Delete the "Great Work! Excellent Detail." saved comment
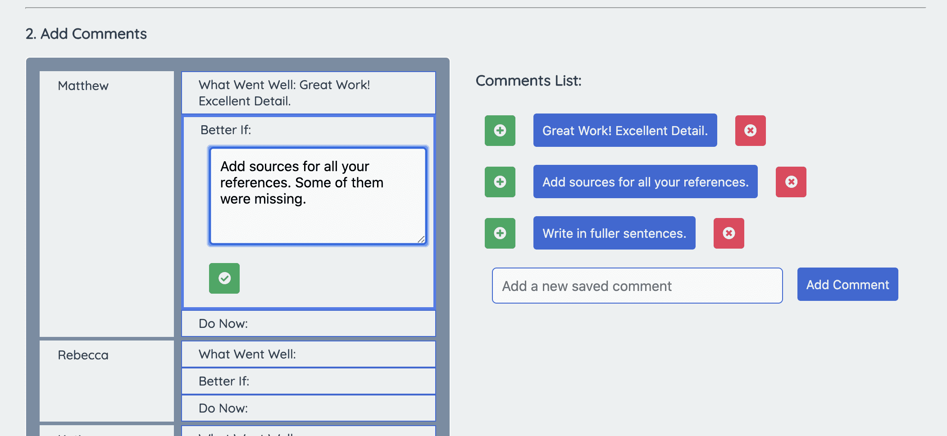 click(x=750, y=131)
